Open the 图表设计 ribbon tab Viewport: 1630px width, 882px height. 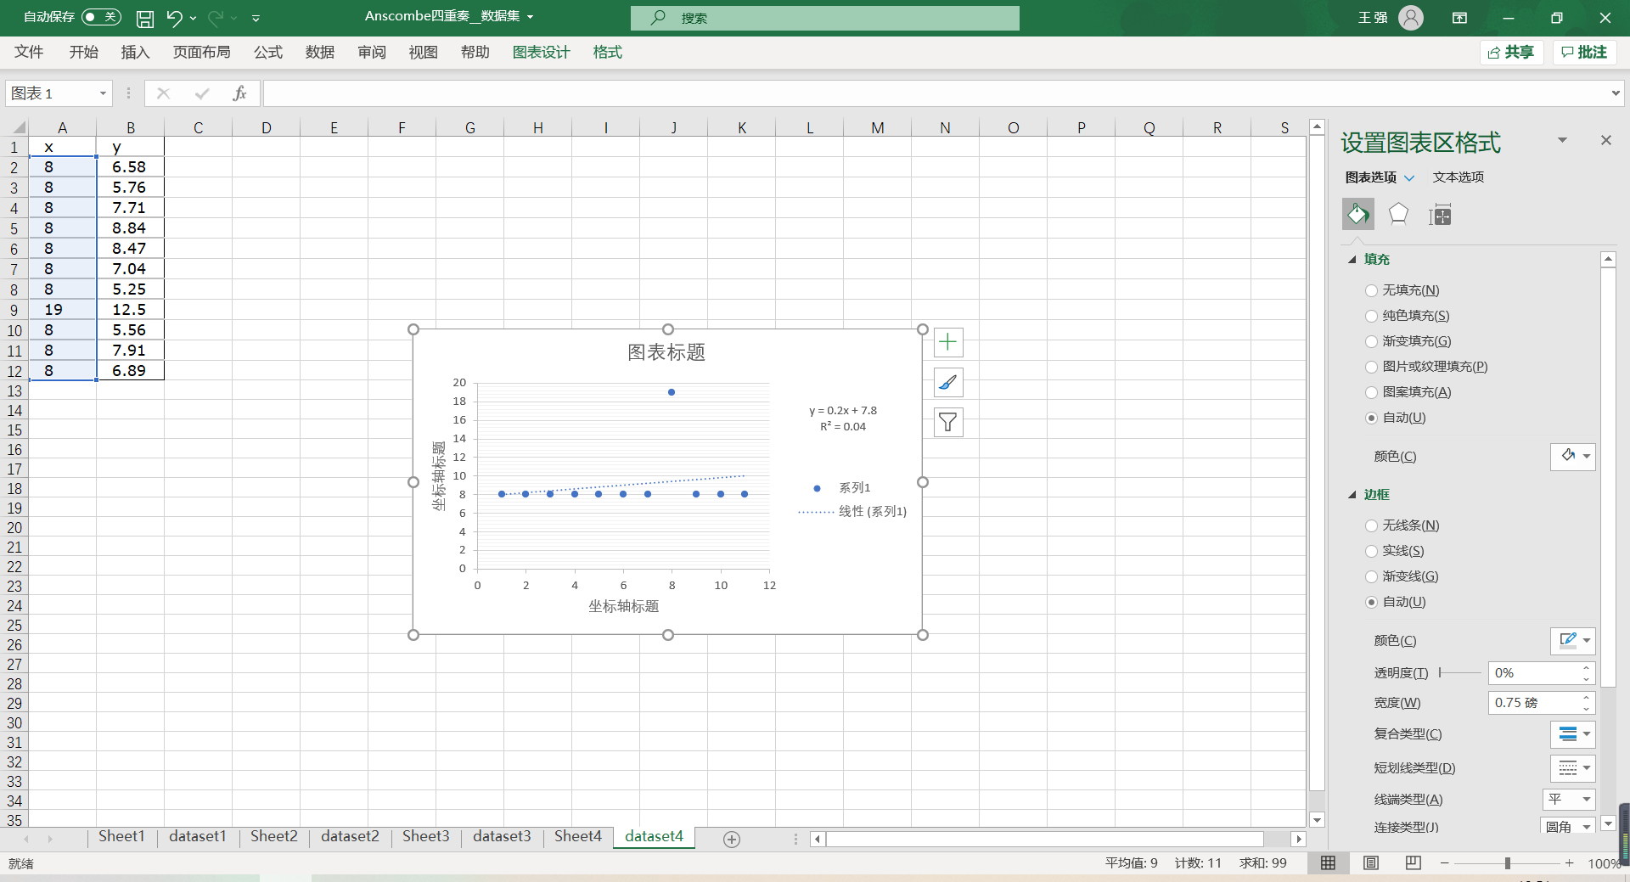542,52
